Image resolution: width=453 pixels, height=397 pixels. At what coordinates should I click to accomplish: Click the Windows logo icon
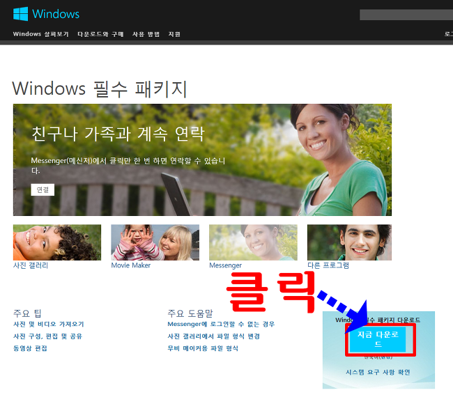click(x=20, y=13)
